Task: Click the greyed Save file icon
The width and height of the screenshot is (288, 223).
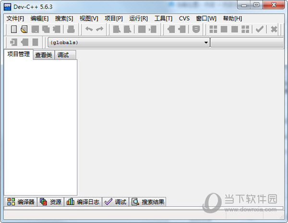Action: 35,29
